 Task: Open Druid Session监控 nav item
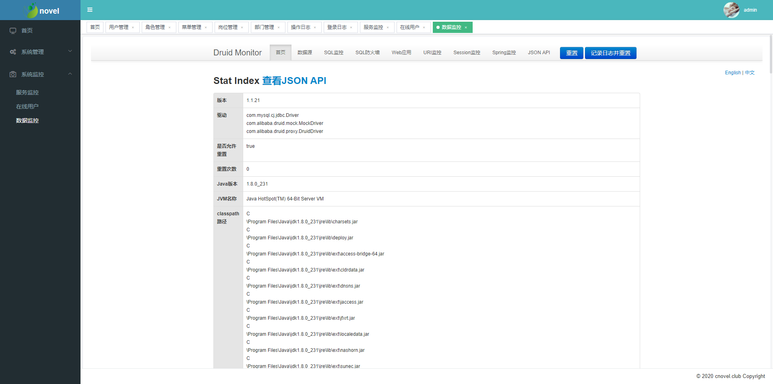click(467, 53)
